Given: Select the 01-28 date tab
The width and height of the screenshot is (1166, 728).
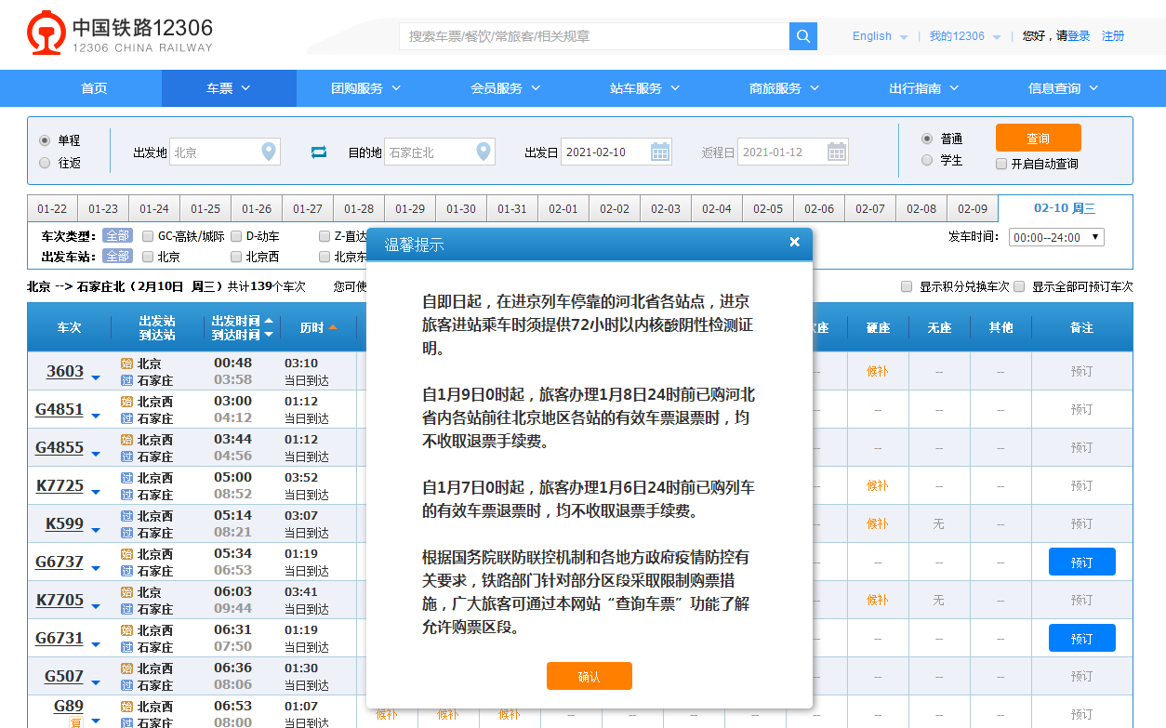Looking at the screenshot, I should click(x=359, y=209).
